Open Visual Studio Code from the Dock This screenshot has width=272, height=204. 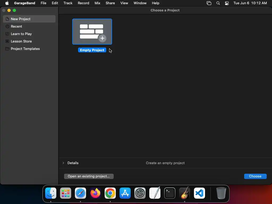click(x=199, y=193)
